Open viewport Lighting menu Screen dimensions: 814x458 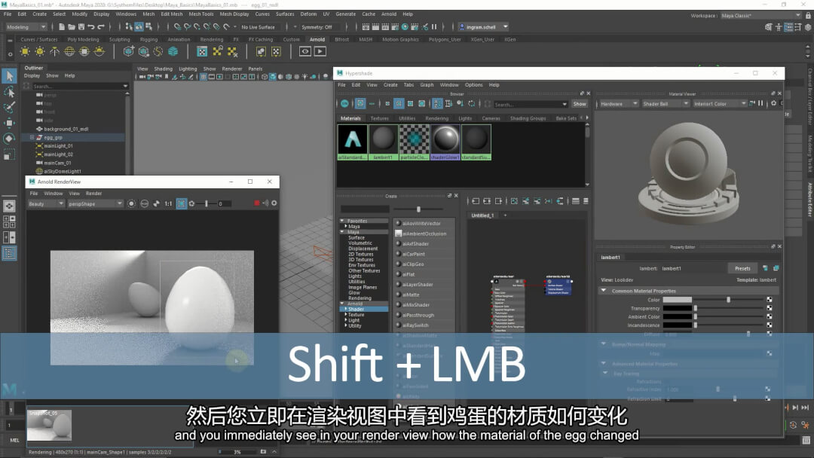tap(188, 69)
